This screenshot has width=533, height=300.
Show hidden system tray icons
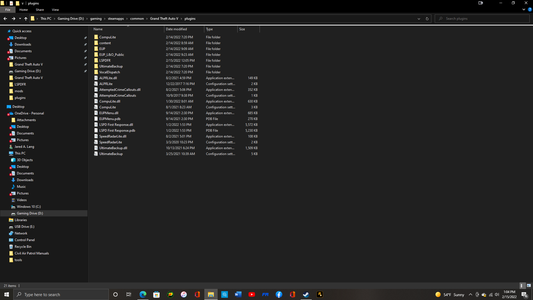pos(470,294)
